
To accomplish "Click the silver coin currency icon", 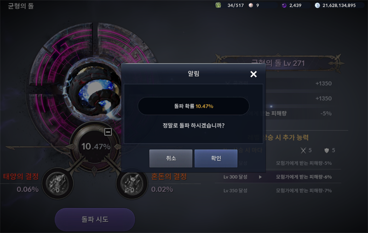I will tap(317, 5).
